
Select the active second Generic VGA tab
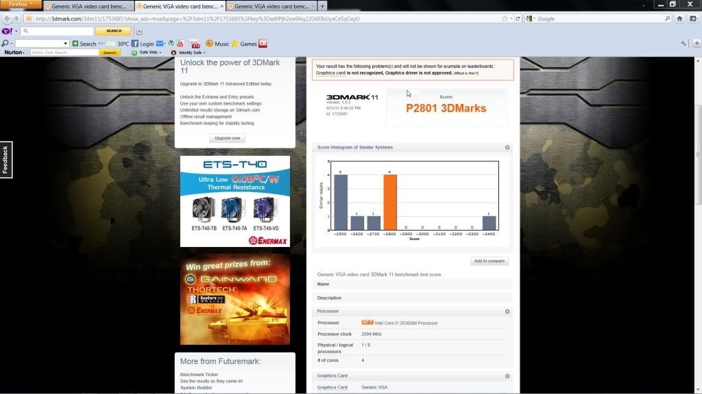coord(180,6)
